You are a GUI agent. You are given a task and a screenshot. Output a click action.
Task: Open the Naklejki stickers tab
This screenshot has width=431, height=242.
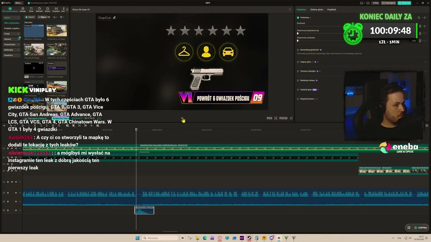39,10
